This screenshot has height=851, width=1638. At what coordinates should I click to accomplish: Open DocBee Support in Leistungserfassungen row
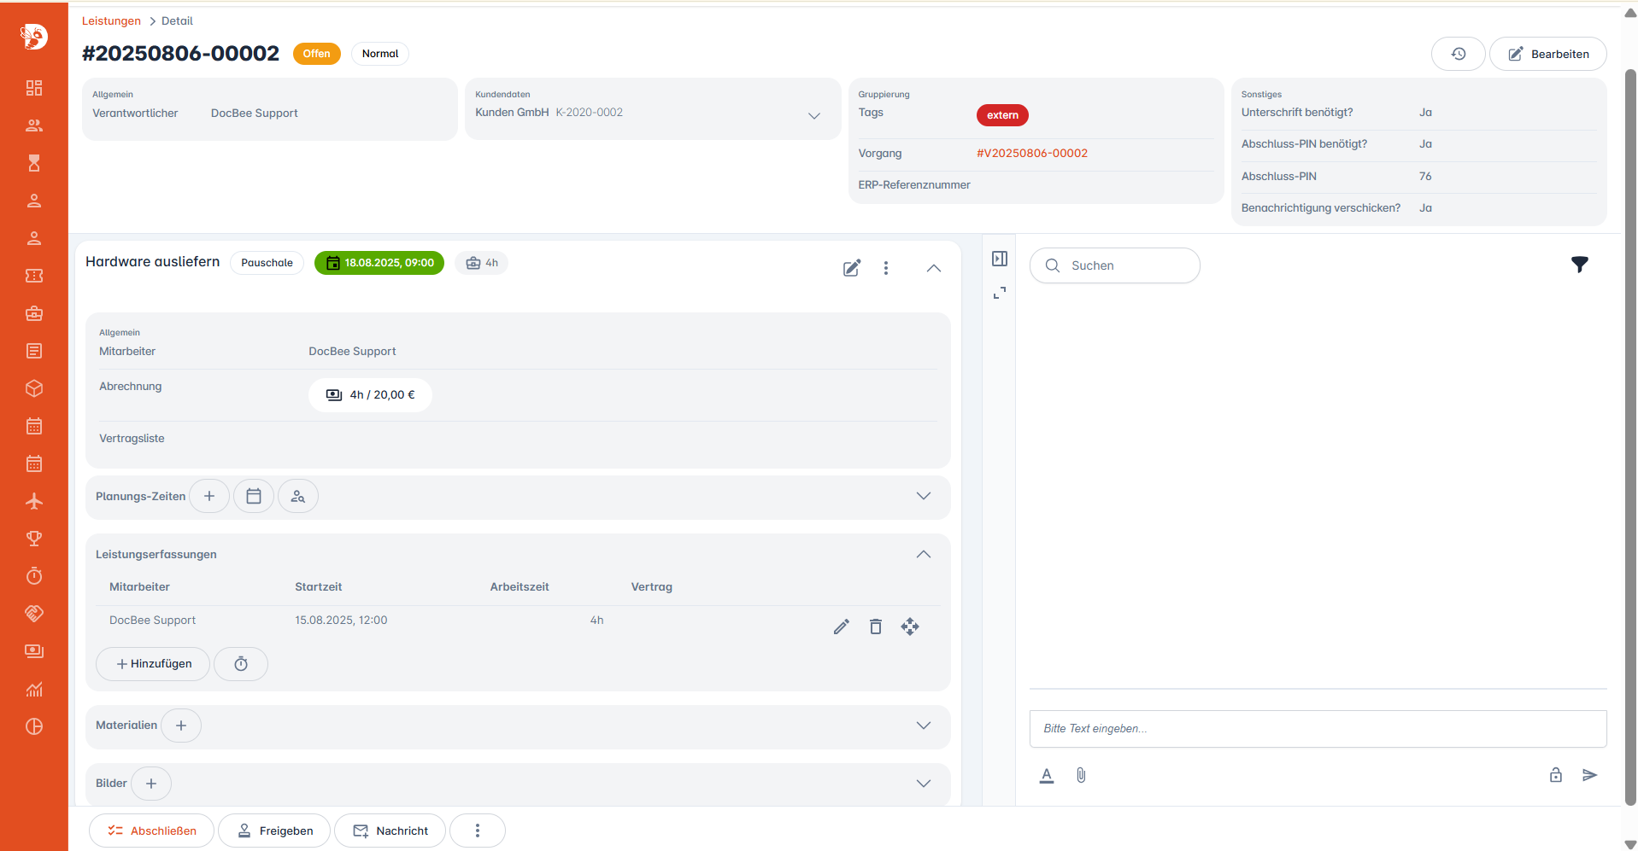point(152,621)
